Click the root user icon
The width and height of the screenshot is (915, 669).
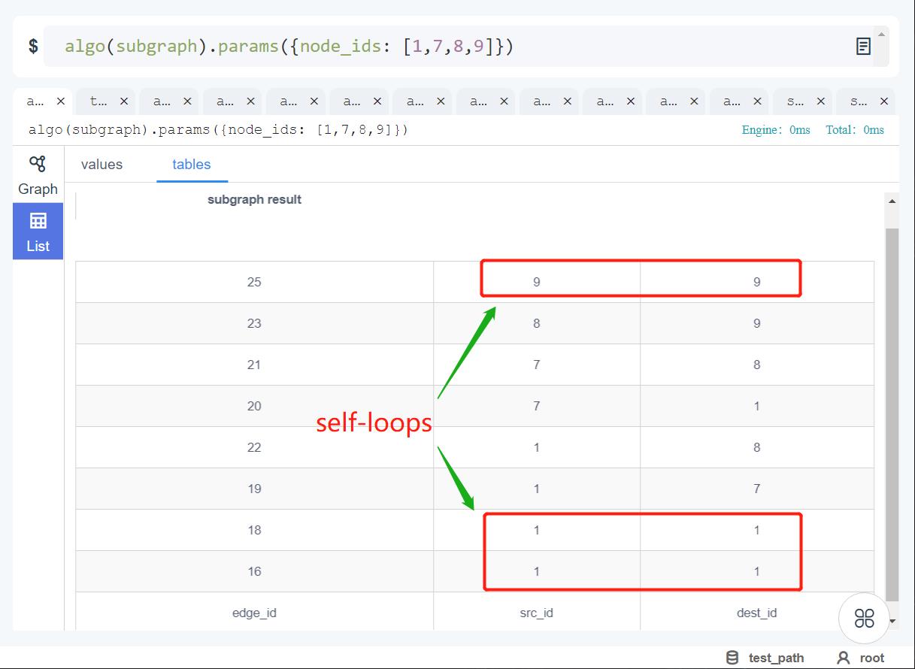point(844,658)
